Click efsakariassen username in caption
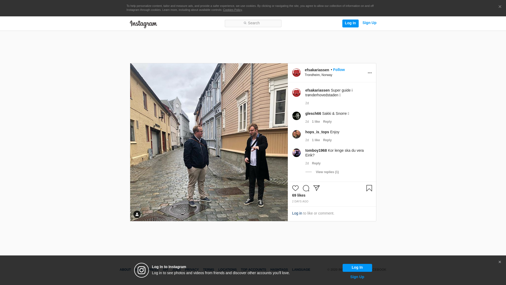This screenshot has height=285, width=506. [317, 90]
